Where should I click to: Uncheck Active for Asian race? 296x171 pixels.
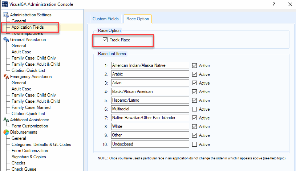point(194,83)
